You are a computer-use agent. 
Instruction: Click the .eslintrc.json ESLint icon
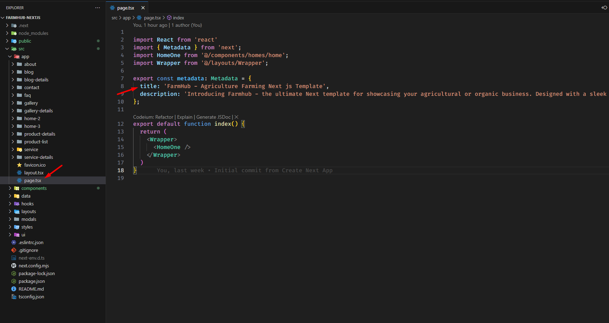pyautogui.click(x=14, y=242)
